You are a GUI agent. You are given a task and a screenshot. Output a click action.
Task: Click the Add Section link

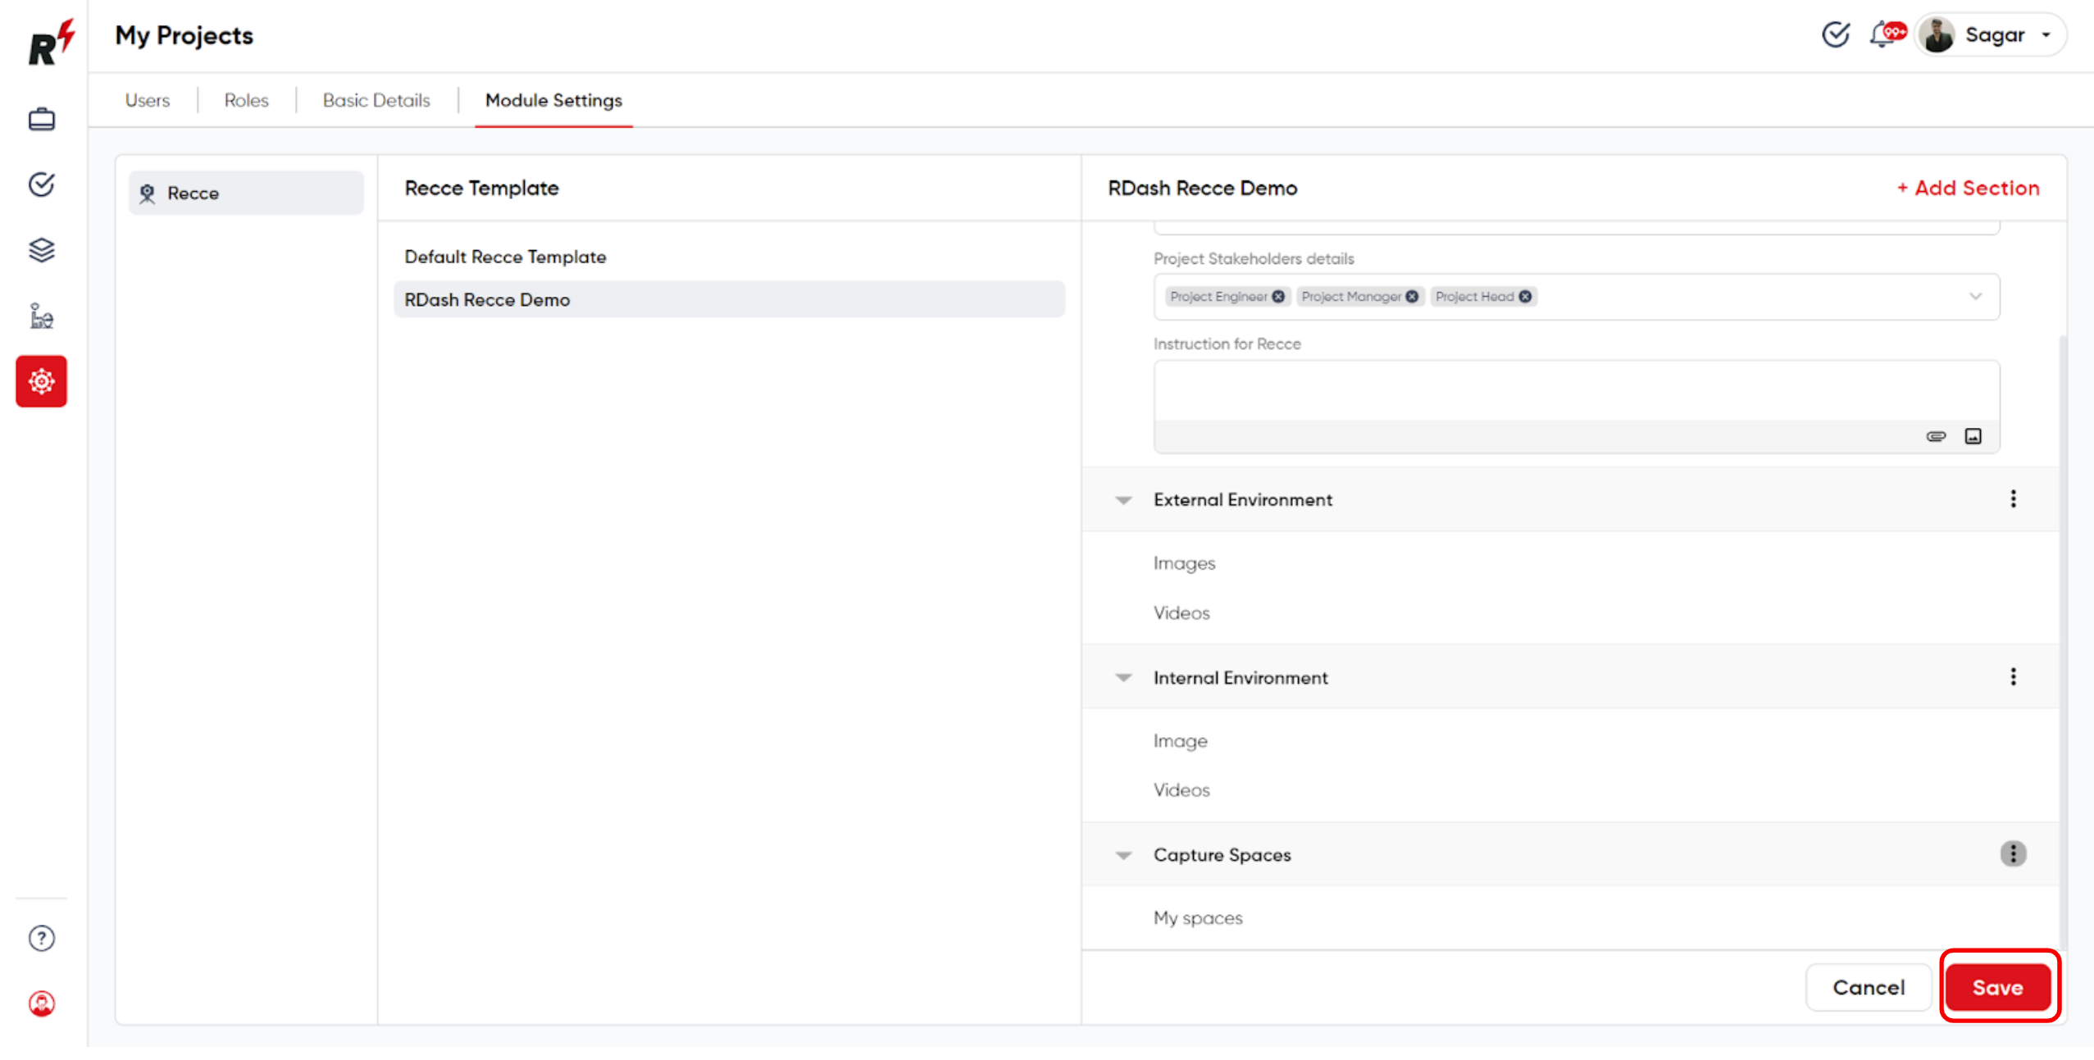pos(1968,188)
